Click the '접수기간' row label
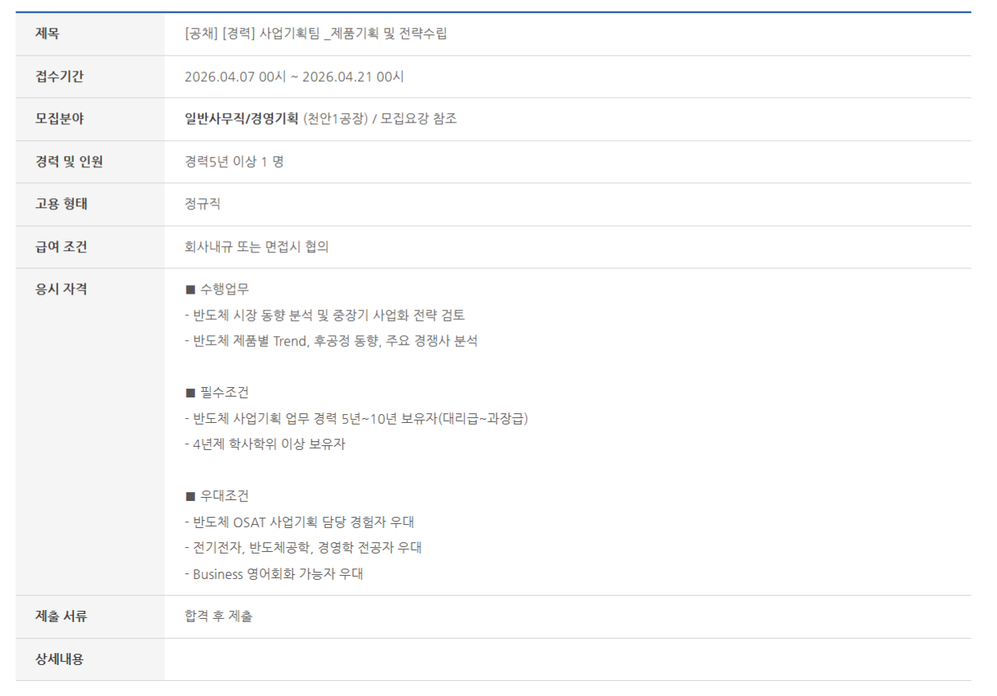 (59, 76)
